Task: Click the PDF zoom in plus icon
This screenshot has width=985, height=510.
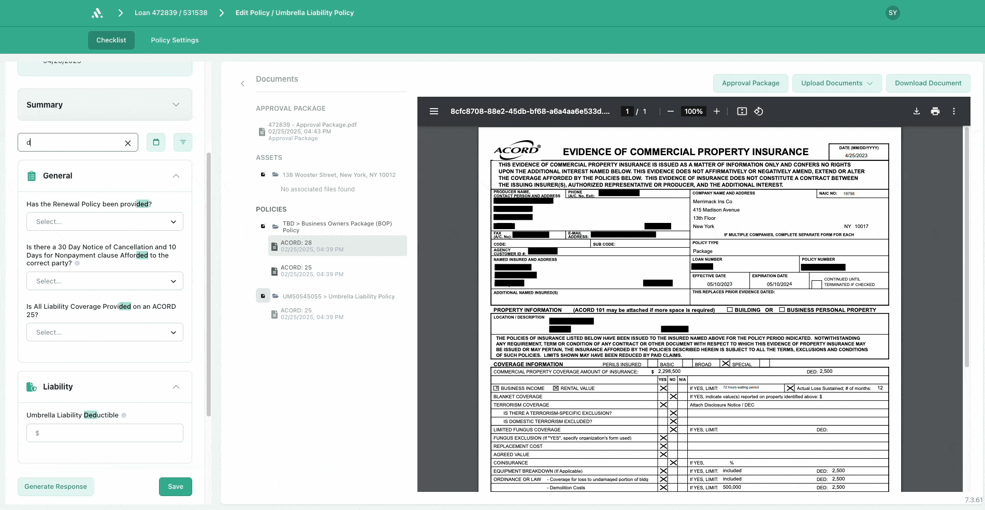Action: [717, 111]
